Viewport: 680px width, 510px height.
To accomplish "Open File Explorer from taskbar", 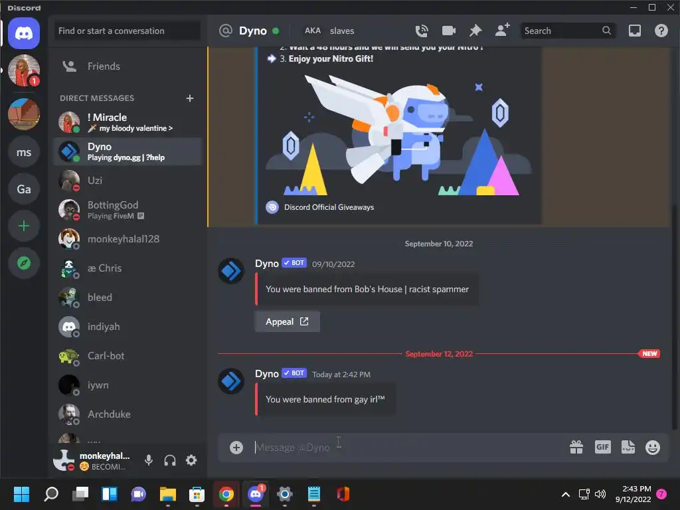I will pyautogui.click(x=168, y=494).
